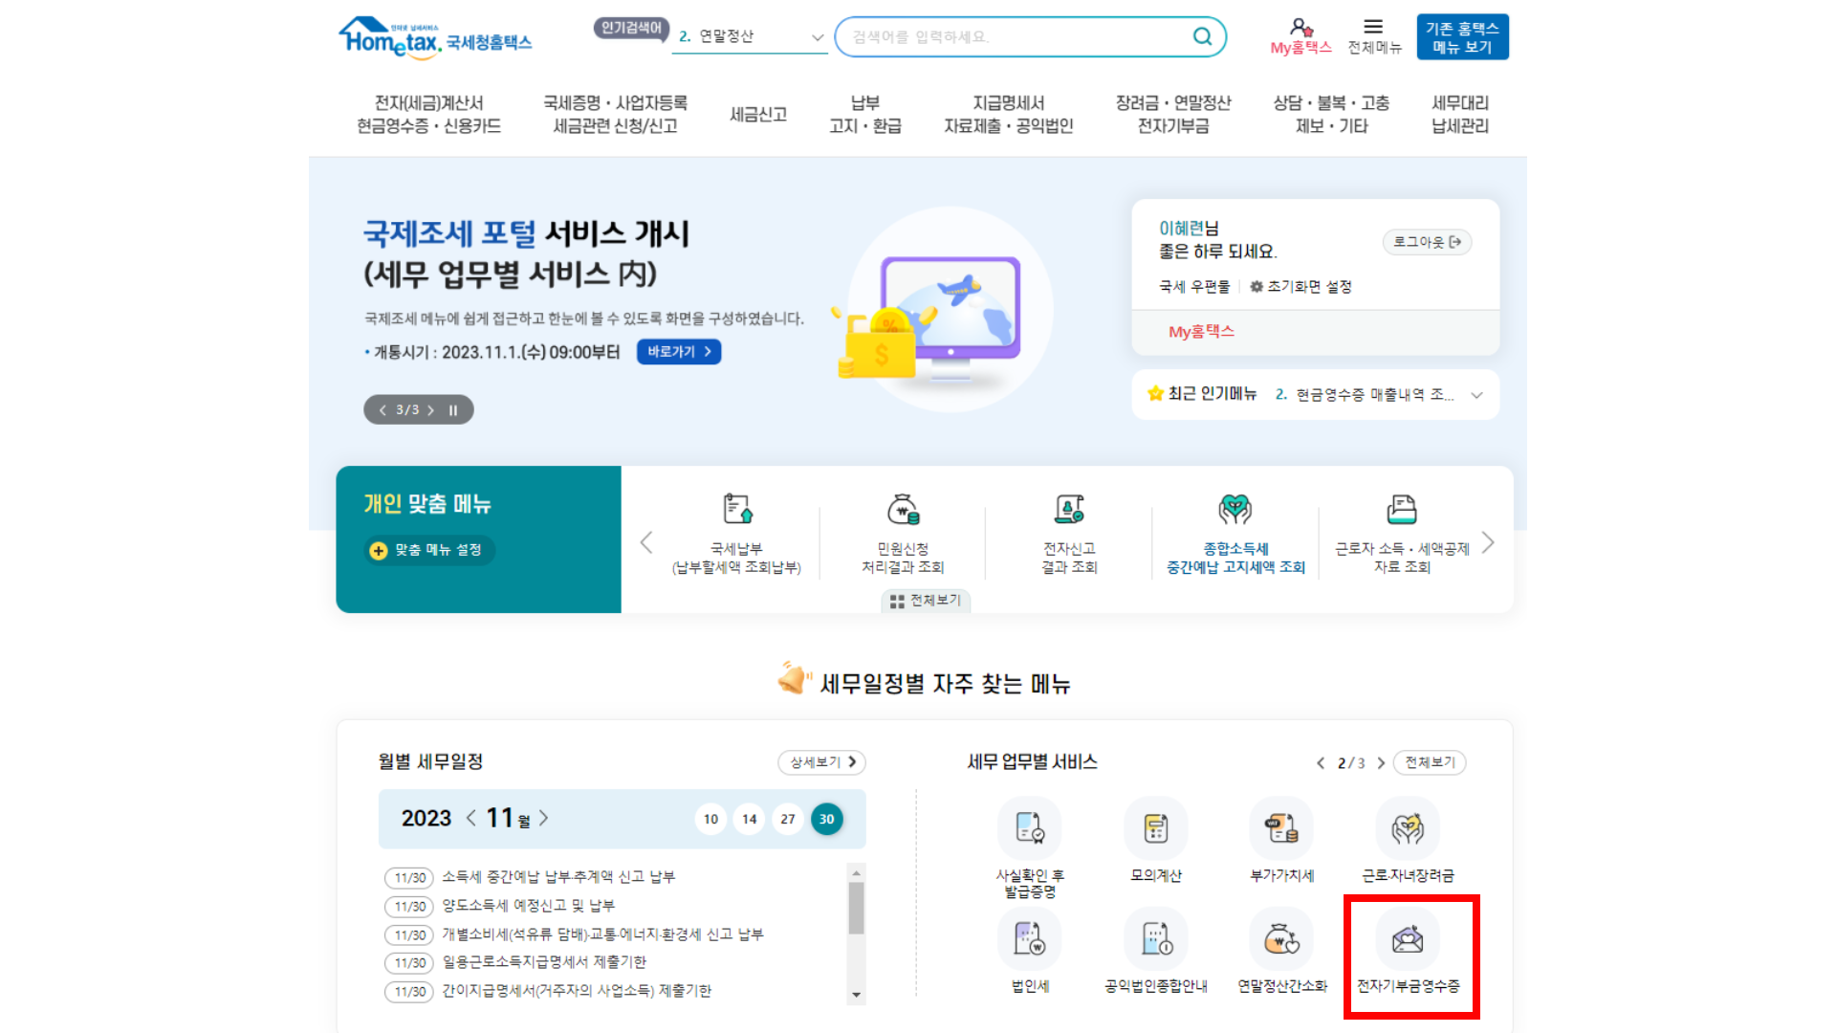Image resolution: width=1836 pixels, height=1033 pixels.
Task: Expand the 최근 인기메뉴 list chevron
Action: coord(1476,395)
